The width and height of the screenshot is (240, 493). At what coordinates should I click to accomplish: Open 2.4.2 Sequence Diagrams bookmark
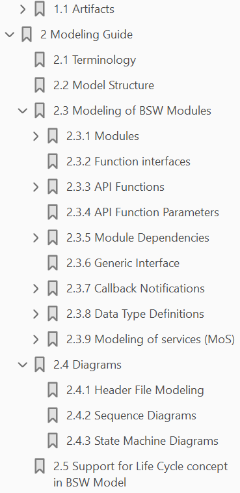pos(131,416)
